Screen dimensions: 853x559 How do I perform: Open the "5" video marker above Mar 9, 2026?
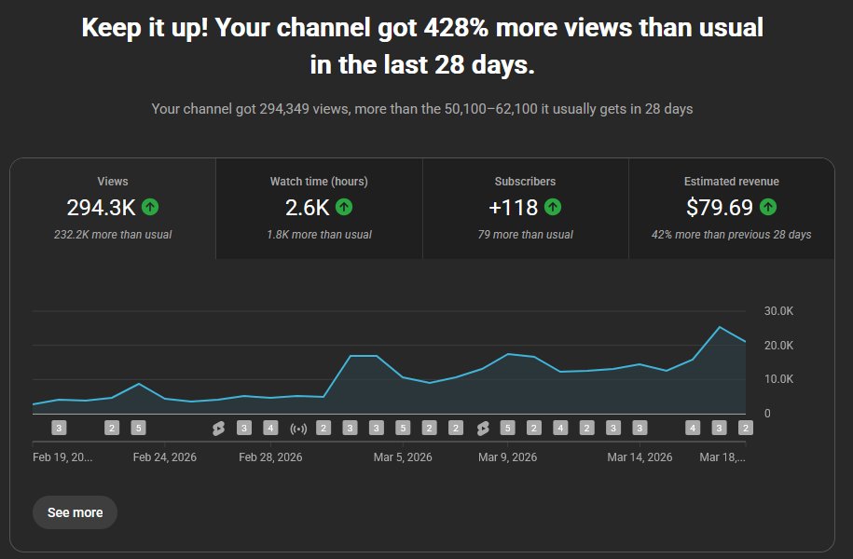click(507, 428)
